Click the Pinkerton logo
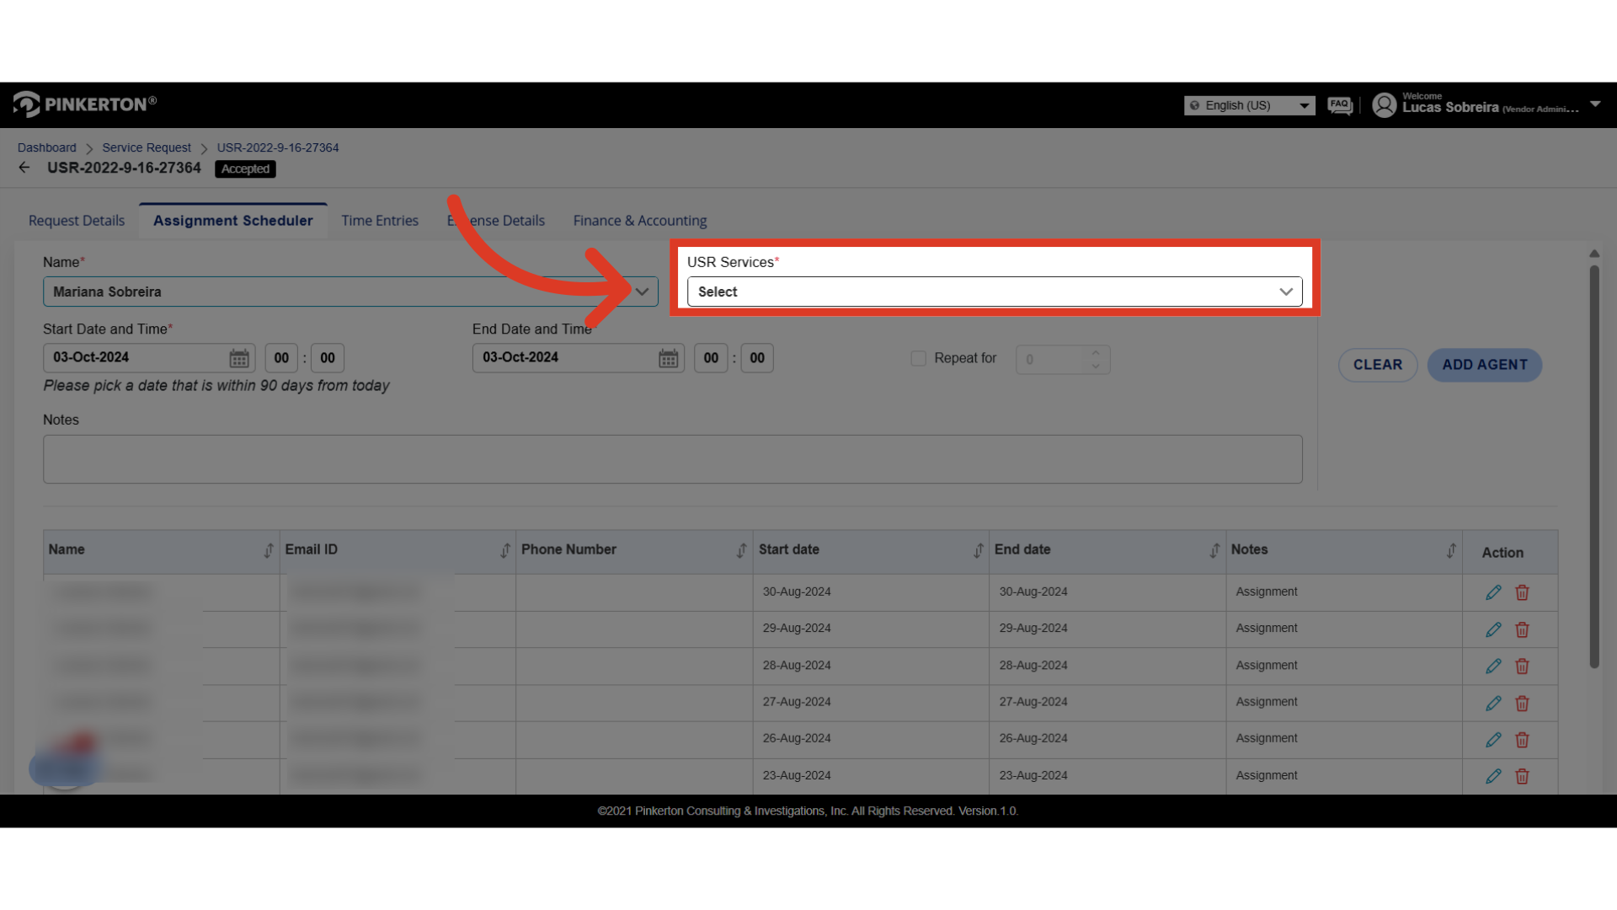Image resolution: width=1617 pixels, height=910 pixels. coord(84,104)
